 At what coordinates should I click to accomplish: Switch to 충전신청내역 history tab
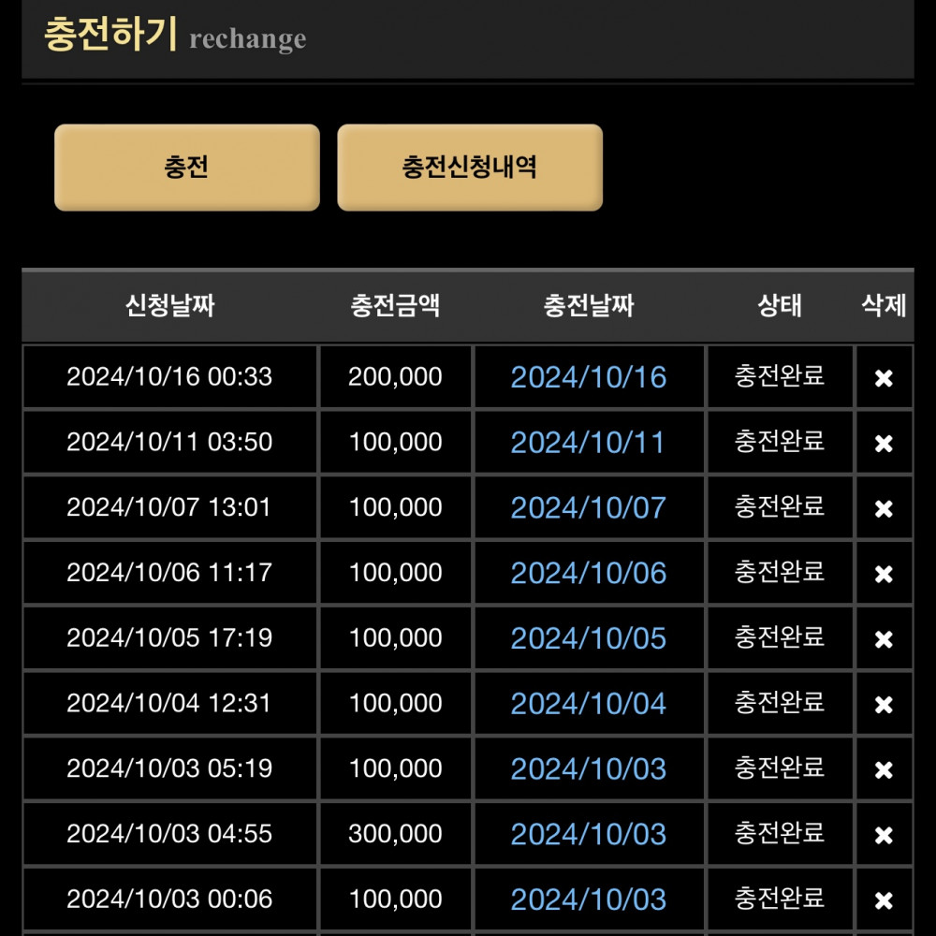point(470,168)
